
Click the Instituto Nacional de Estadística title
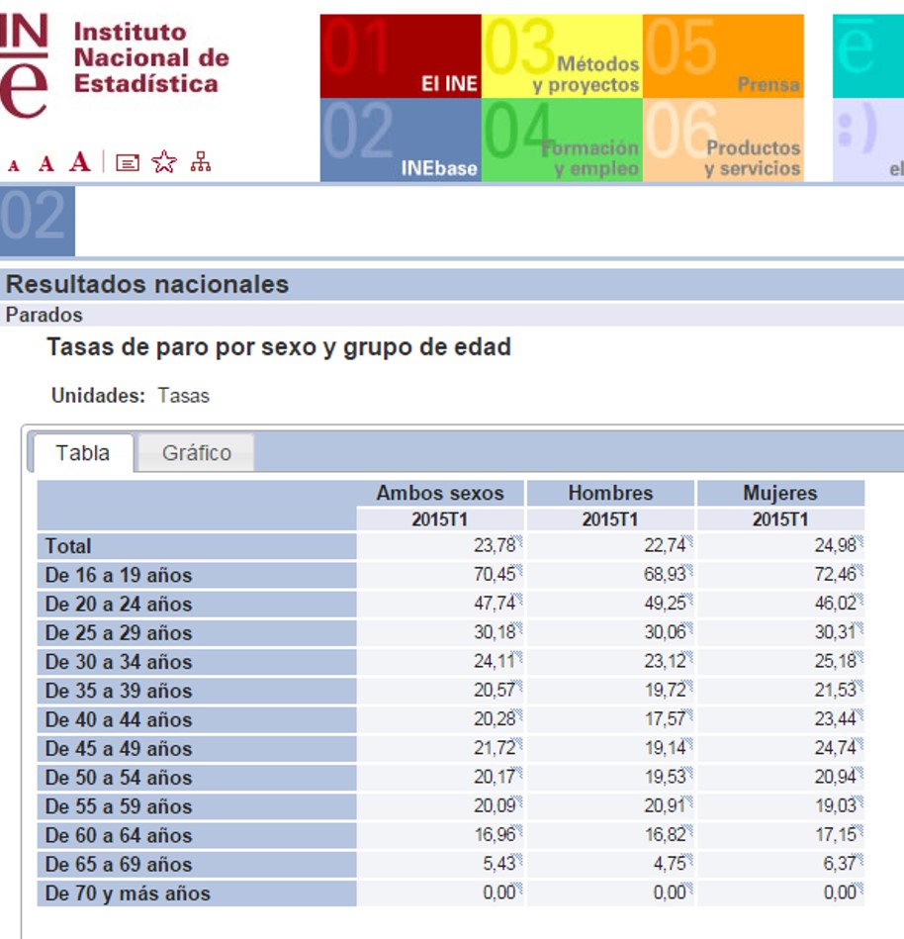150,57
